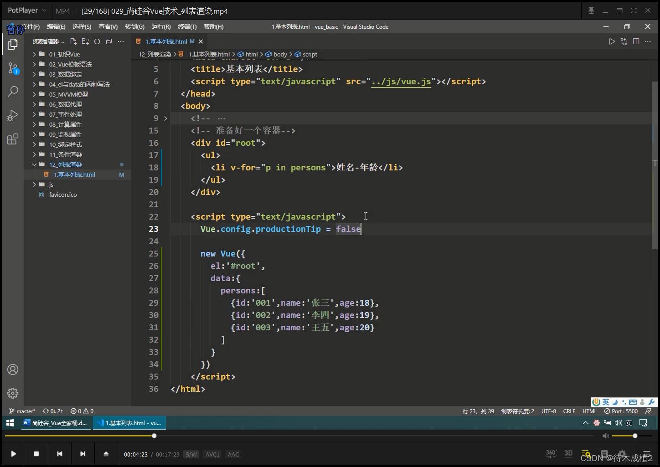This screenshot has width=660, height=467.
Task: Stop playback in PotPlayer
Action: click(36, 454)
